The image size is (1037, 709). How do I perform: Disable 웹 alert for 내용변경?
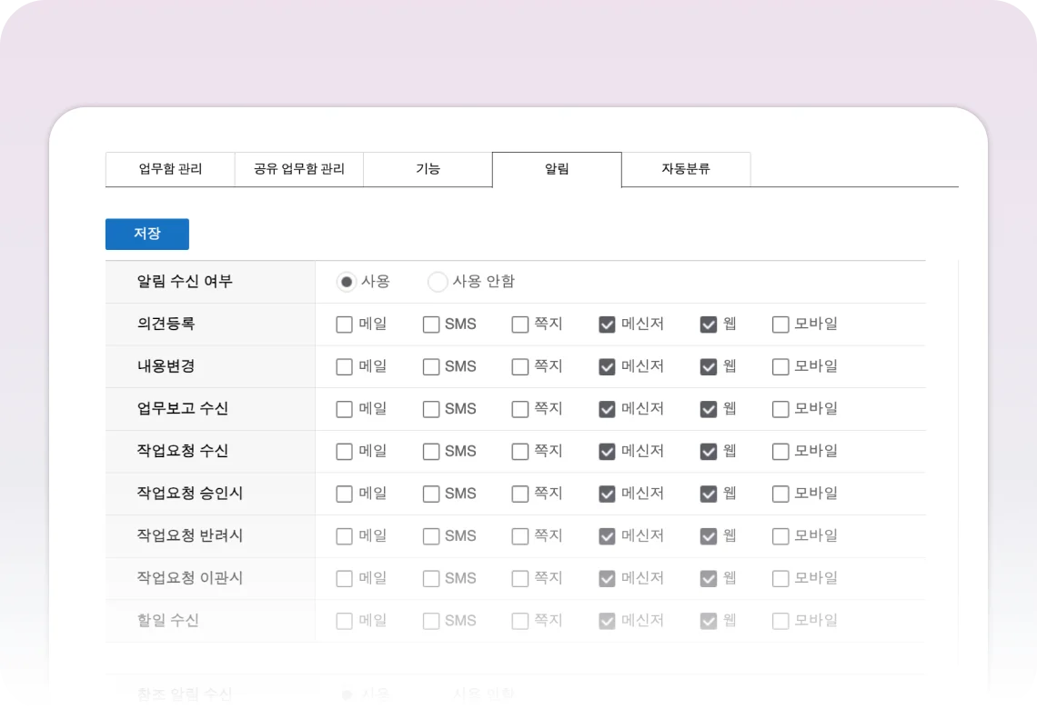point(709,367)
